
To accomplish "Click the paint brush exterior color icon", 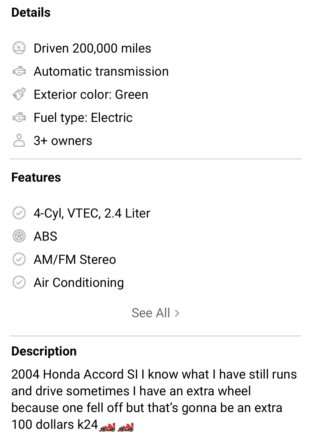I will [19, 94].
